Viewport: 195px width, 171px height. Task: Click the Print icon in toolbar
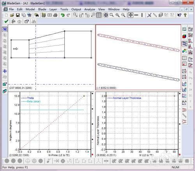point(55,15)
